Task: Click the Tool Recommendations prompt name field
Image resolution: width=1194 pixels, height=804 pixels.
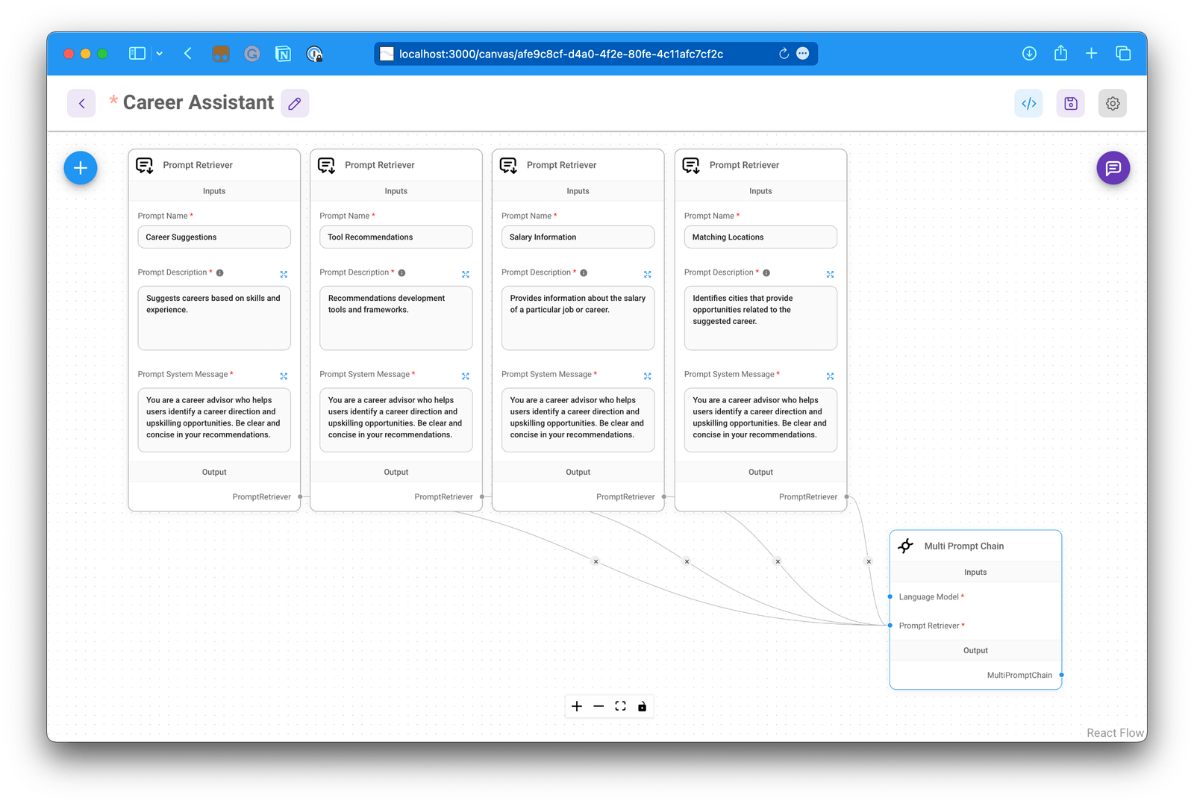Action: 396,237
